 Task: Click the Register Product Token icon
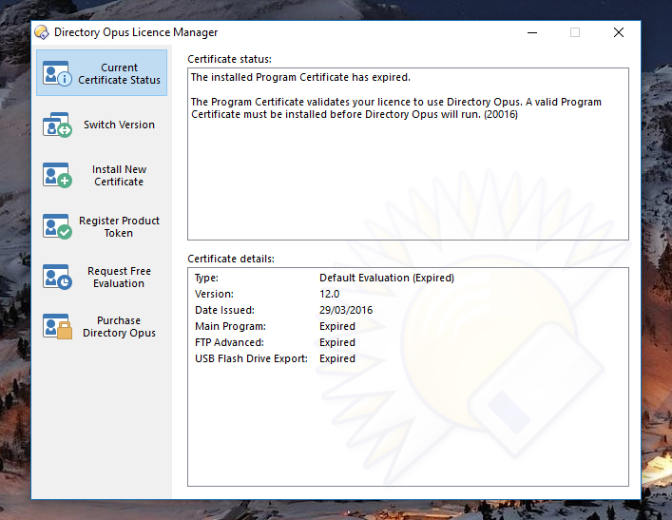click(56, 226)
